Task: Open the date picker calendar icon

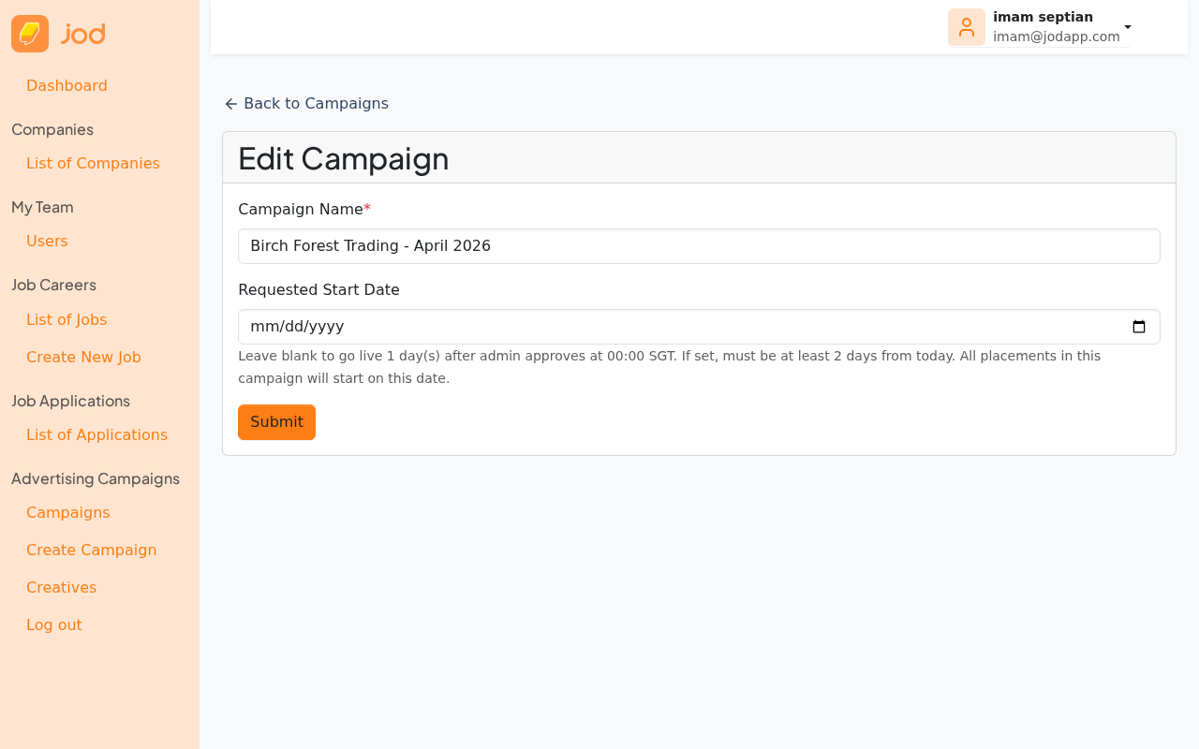Action: [x=1138, y=327]
